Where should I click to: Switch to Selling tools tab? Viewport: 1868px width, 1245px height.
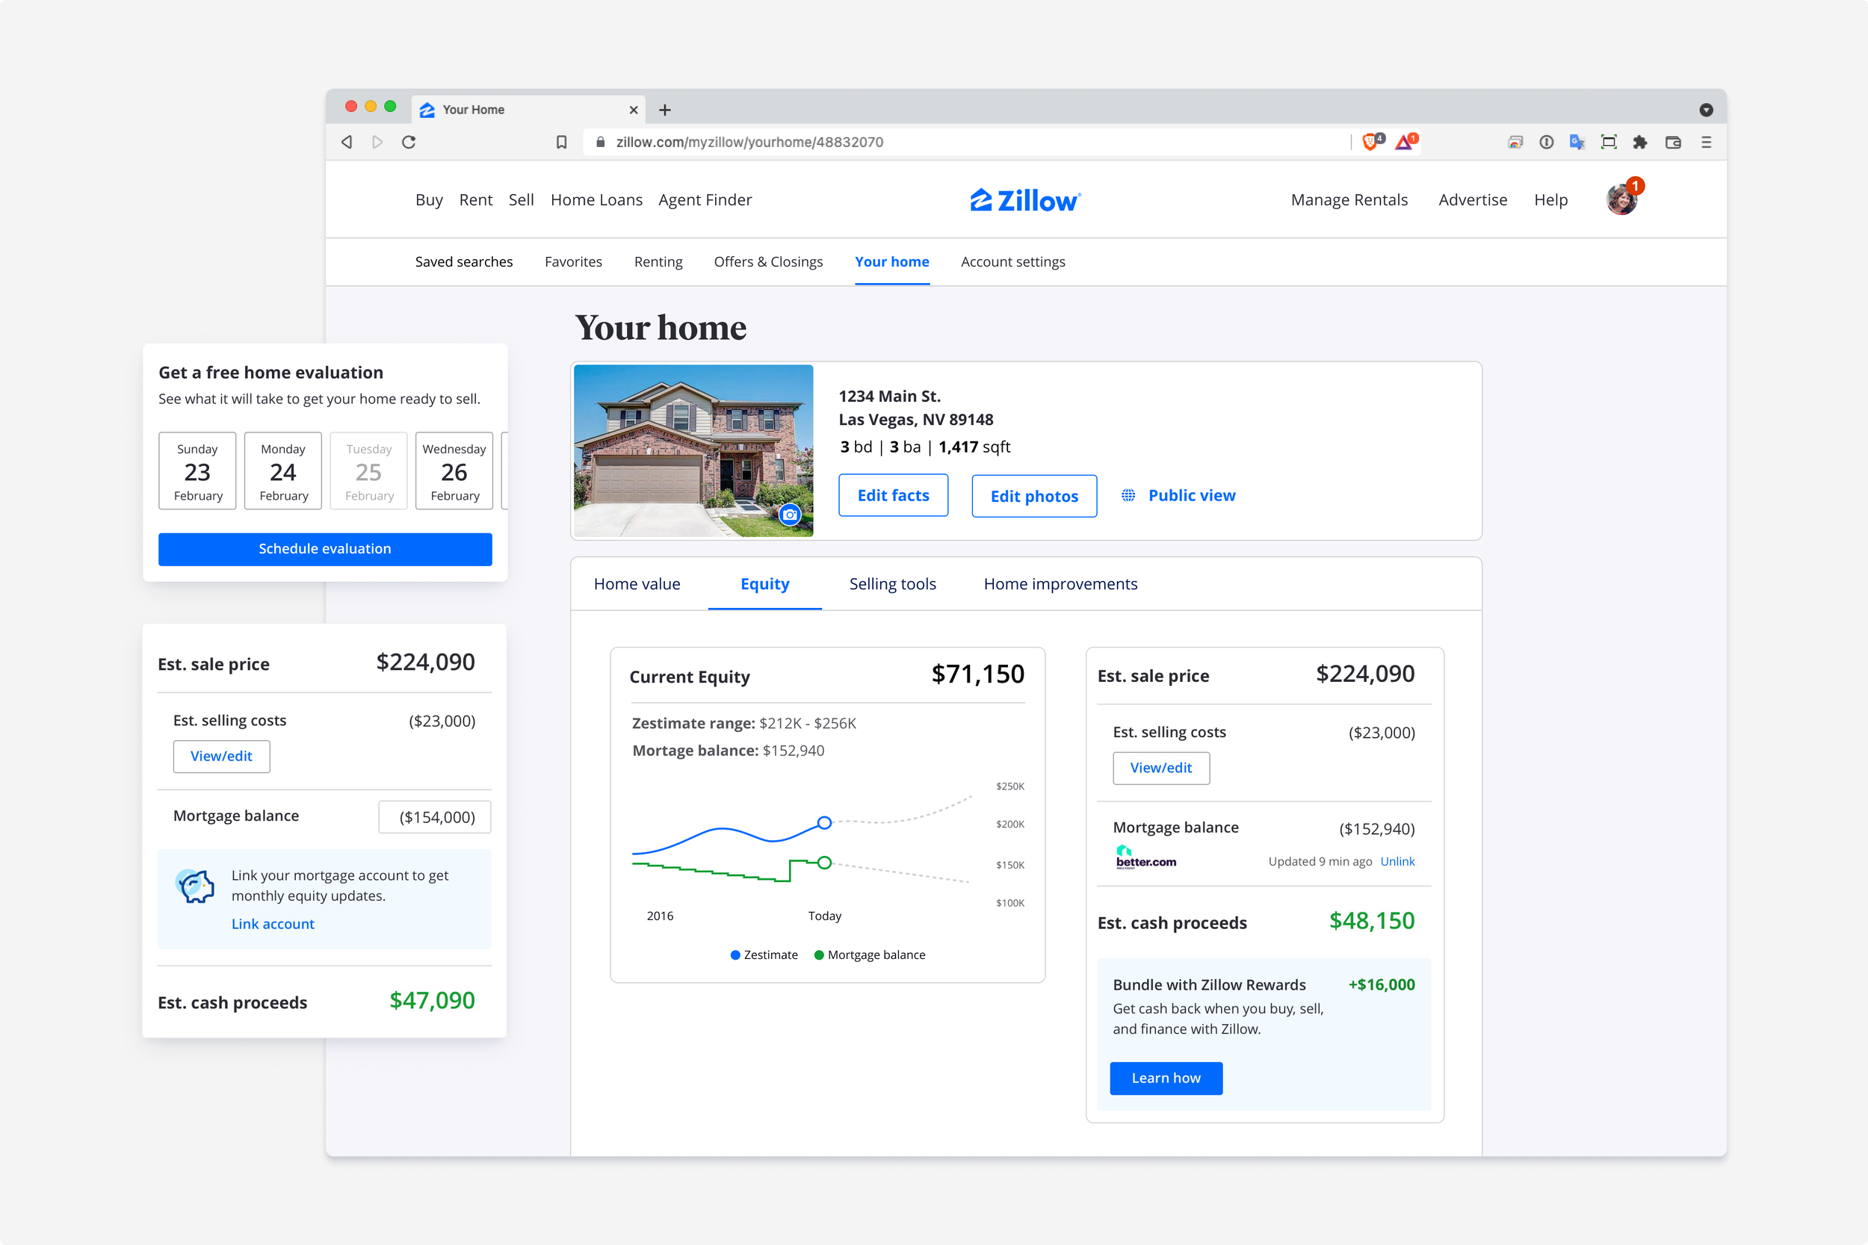point(893,583)
